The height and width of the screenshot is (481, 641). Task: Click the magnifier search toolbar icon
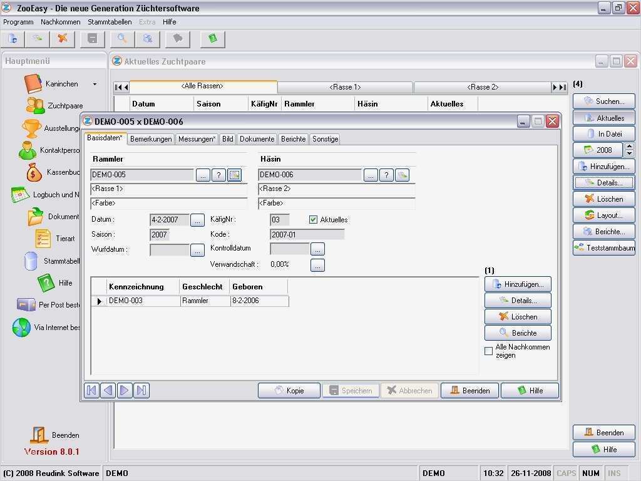(x=122, y=39)
